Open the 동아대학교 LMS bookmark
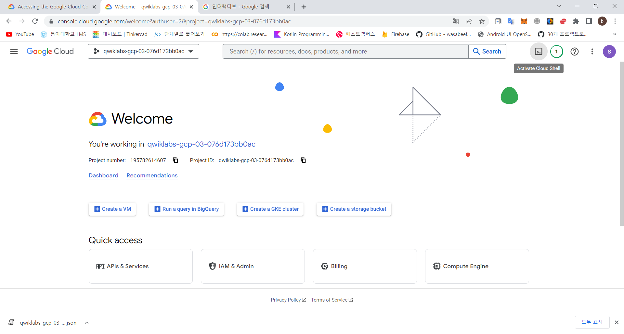Screen dimensions: 624x334 point(63,34)
